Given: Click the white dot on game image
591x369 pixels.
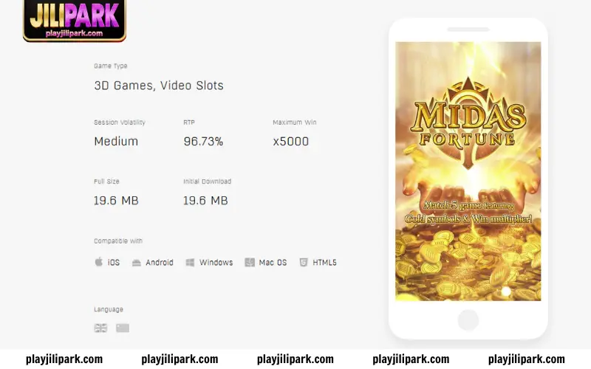Looking at the screenshot, I should (x=506, y=291).
